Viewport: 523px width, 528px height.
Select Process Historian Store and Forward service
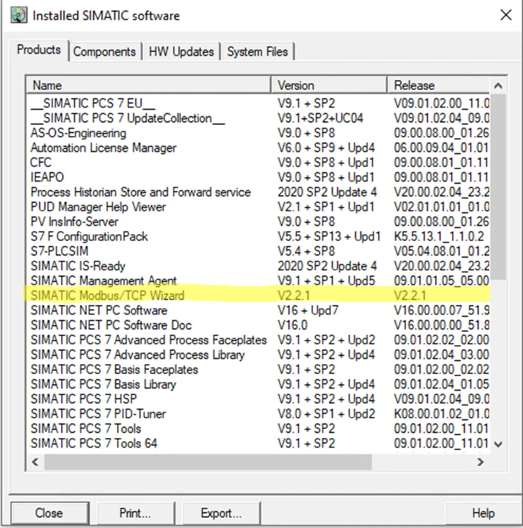click(258, 192)
